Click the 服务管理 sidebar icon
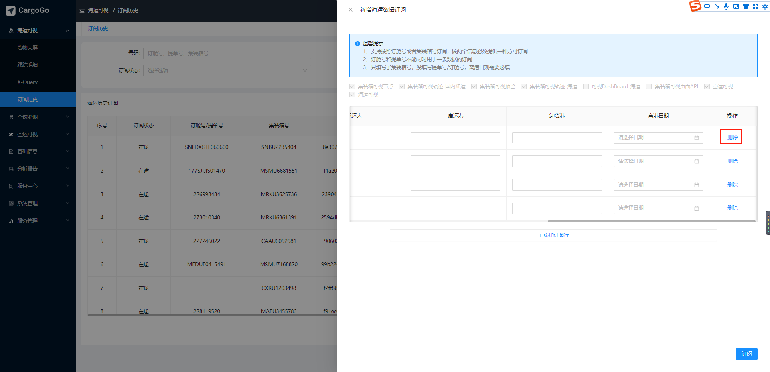Viewport: 770px width, 372px height. 11,221
